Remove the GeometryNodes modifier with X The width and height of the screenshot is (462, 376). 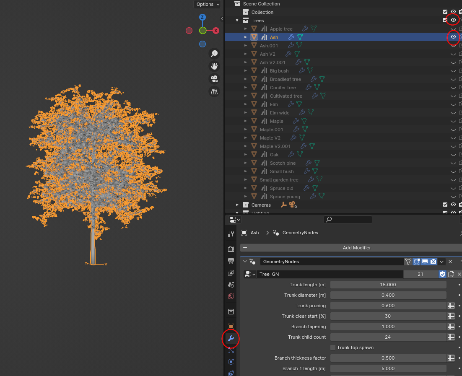[450, 262]
